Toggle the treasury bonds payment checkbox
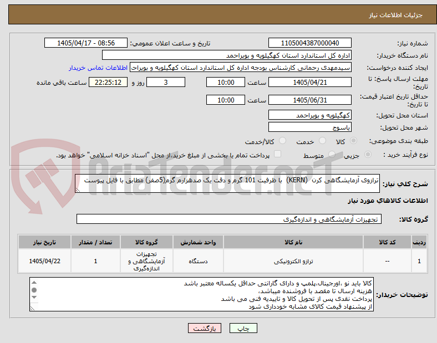The width and height of the screenshot is (437, 343). [x=278, y=154]
